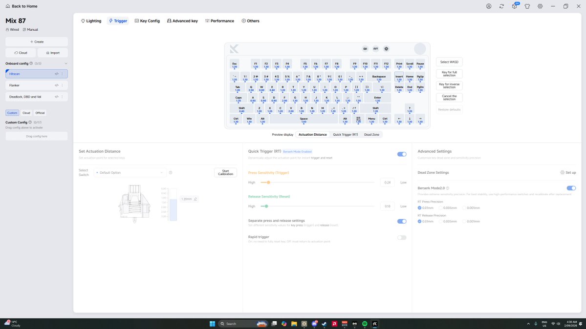
Task: Click the RT indicator on keyboard preview
Action: [375, 49]
